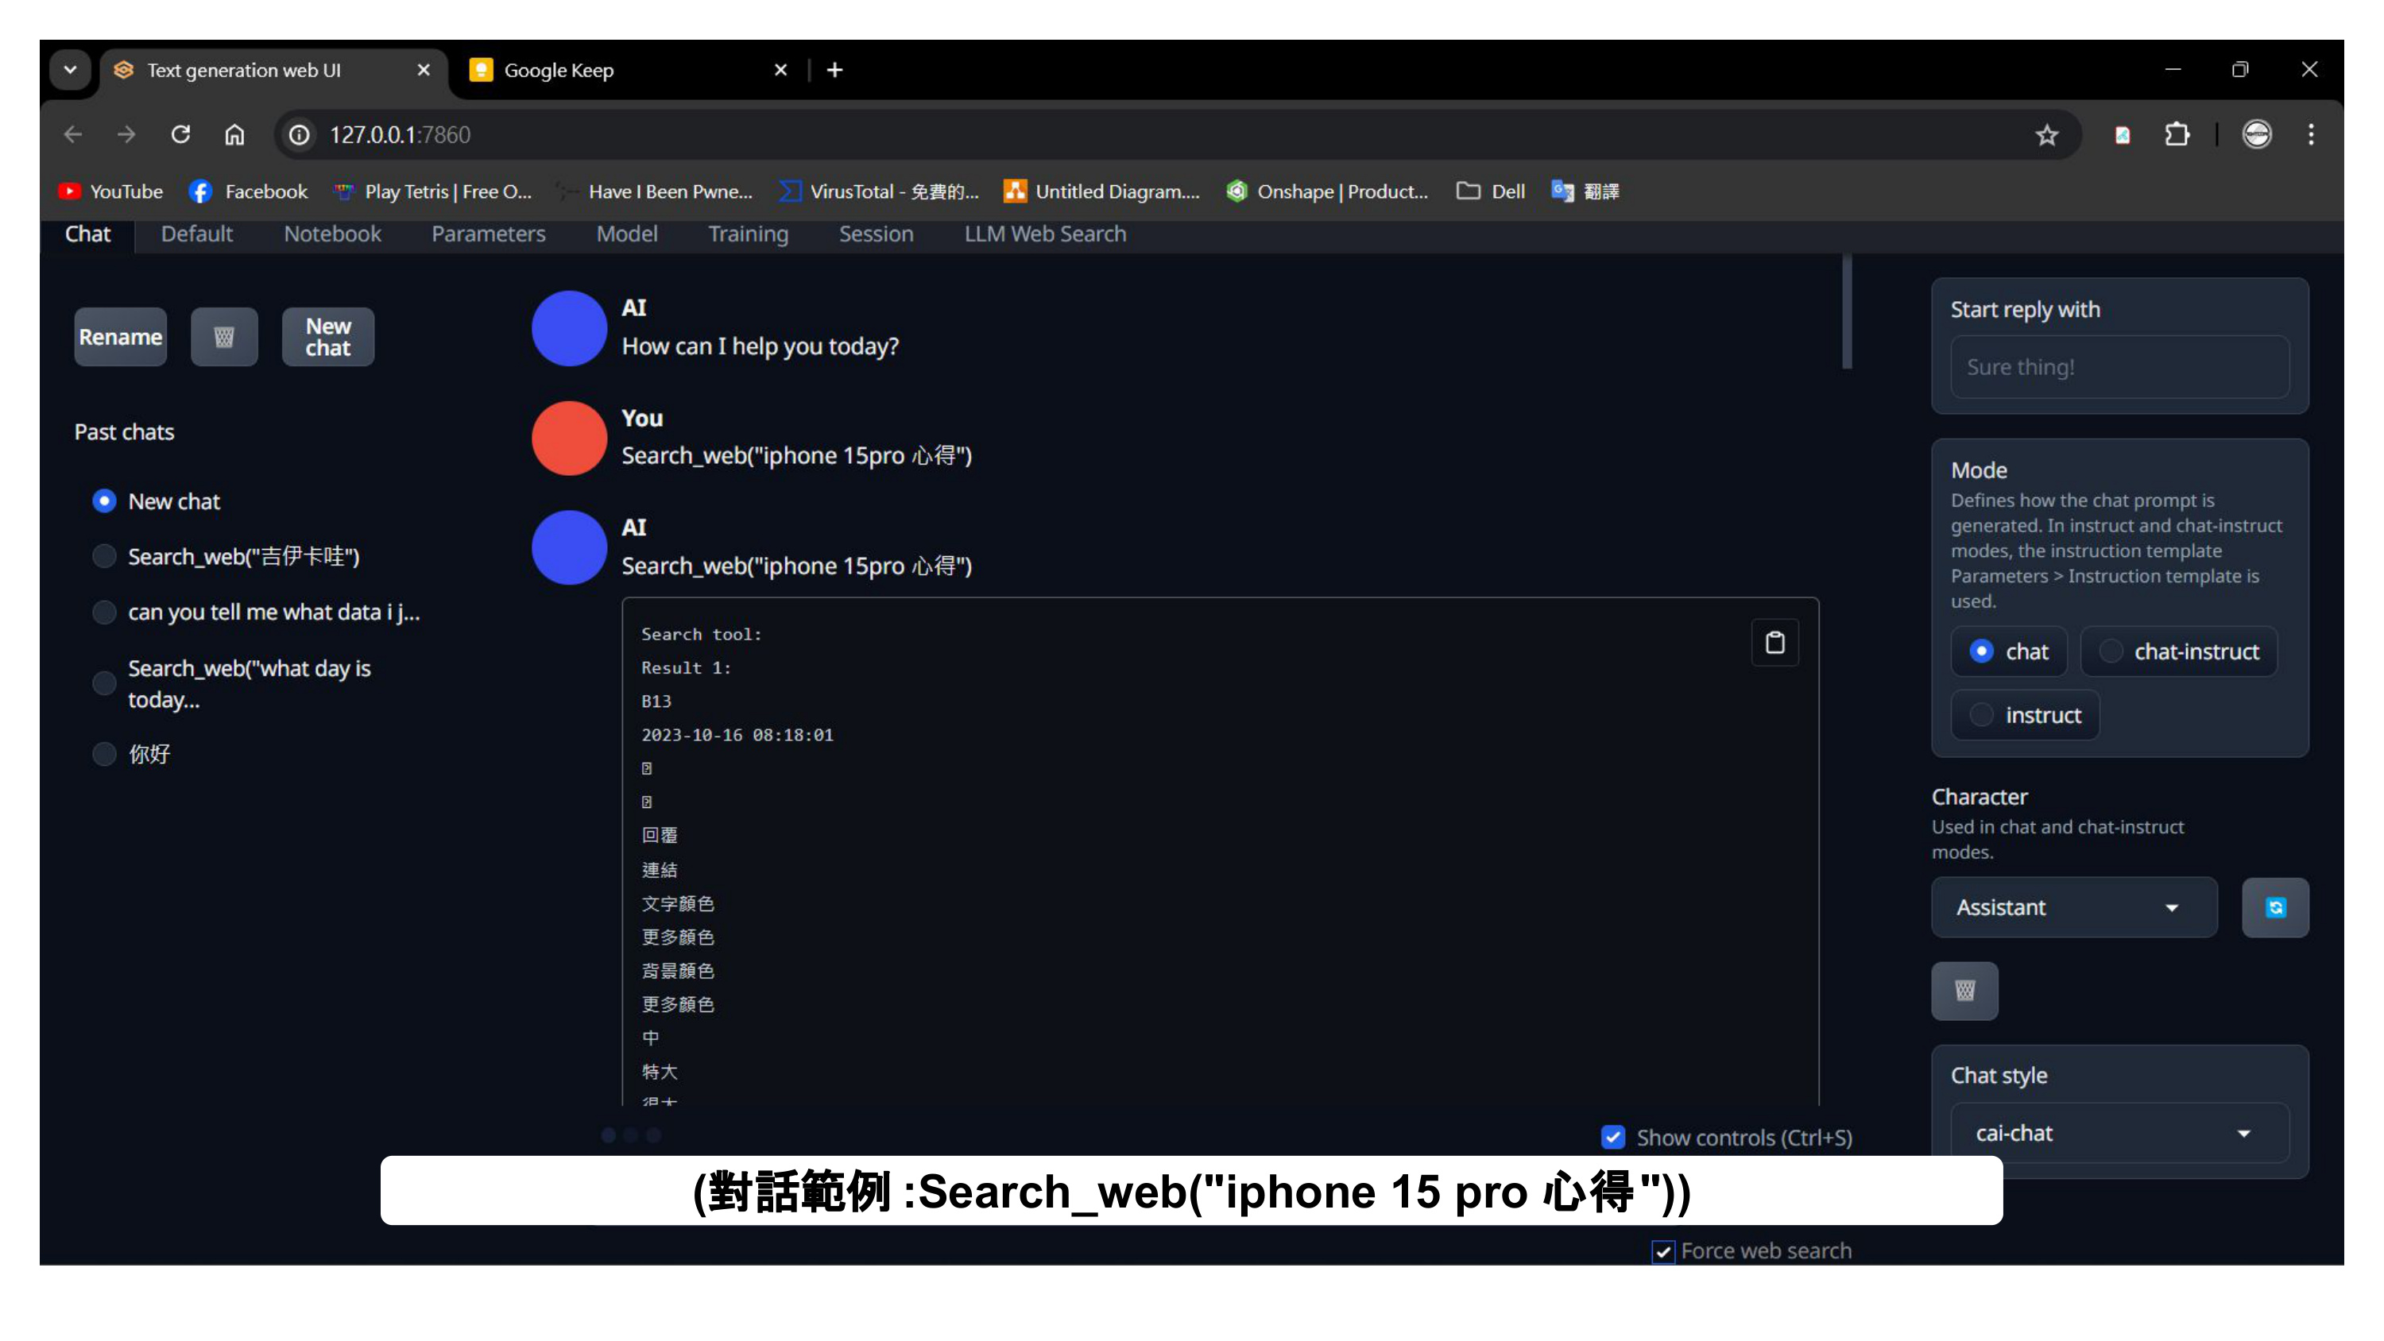Copy the search tool output with clipboard icon
2384x1341 pixels.
pos(1774,642)
